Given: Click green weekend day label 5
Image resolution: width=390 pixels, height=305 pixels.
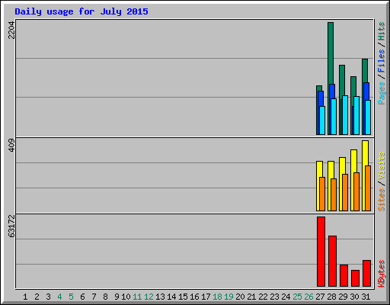Looking at the screenshot, I should [71, 297].
